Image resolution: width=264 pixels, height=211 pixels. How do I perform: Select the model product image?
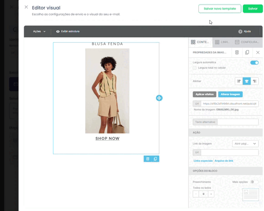[107, 91]
